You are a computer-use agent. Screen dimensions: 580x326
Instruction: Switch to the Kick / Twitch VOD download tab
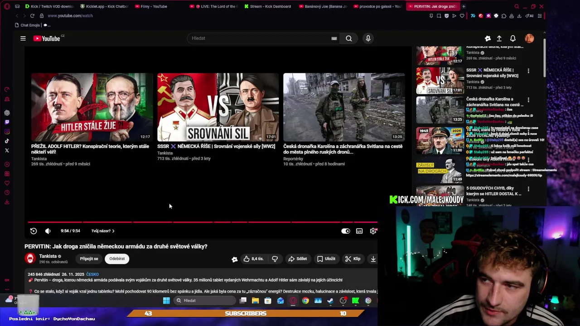point(49,6)
